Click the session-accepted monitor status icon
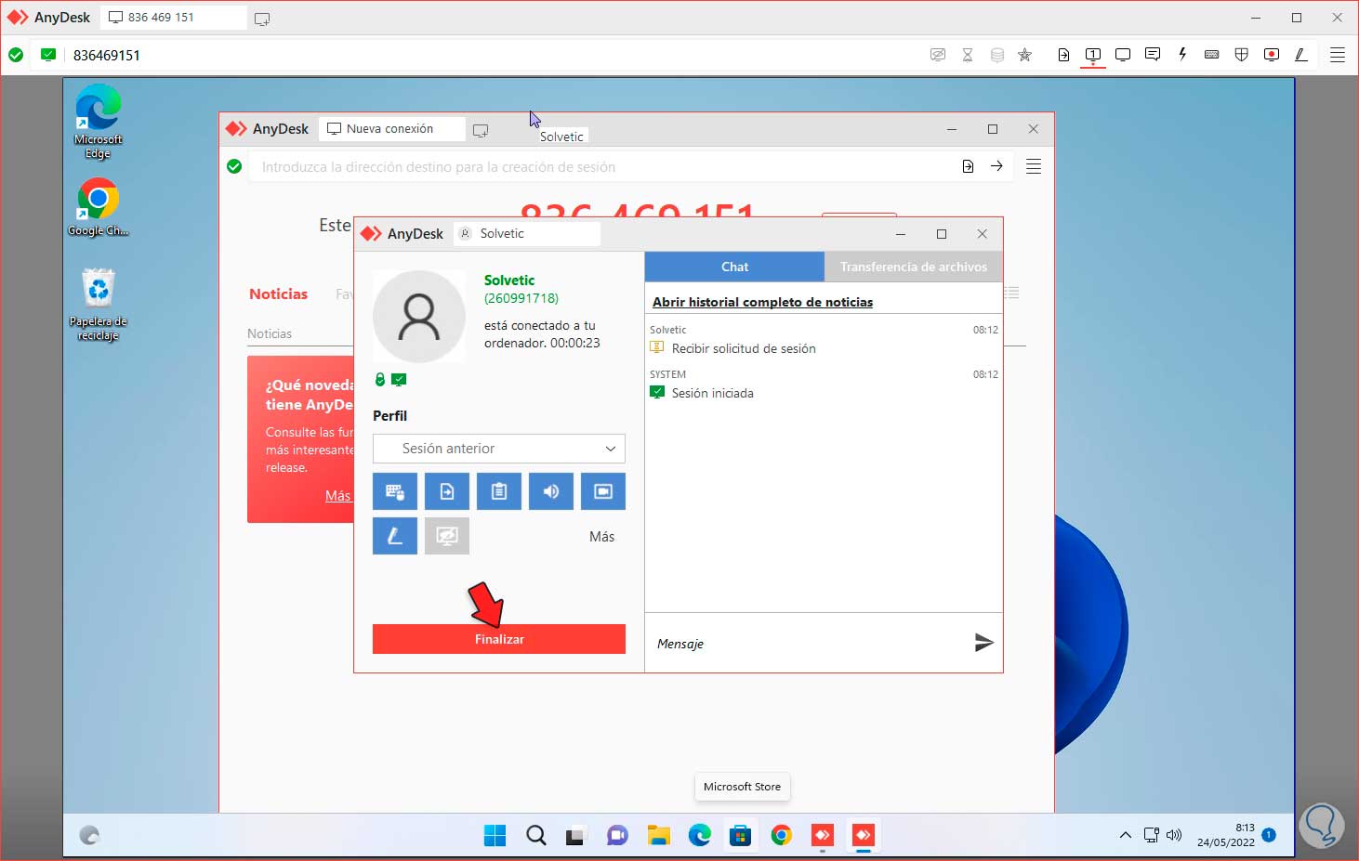 click(399, 379)
